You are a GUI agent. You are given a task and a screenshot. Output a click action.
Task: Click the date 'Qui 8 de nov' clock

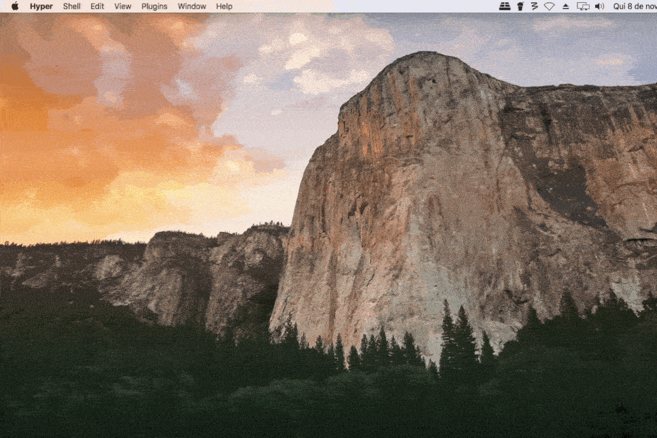click(x=635, y=7)
